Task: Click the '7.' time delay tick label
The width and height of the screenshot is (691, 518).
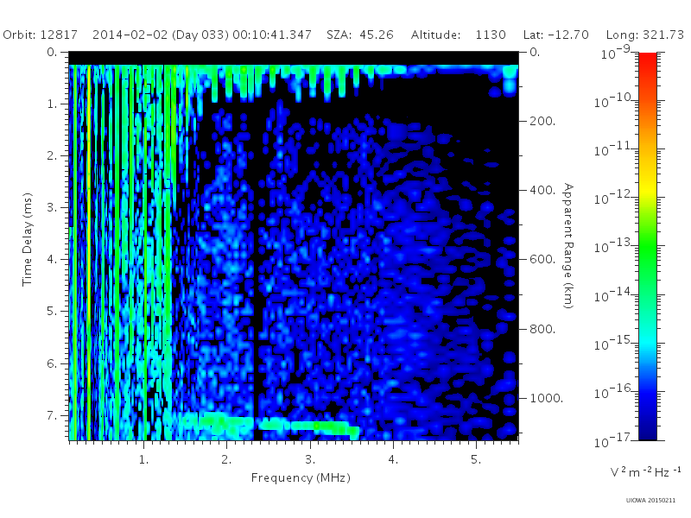Action: pyautogui.click(x=52, y=415)
